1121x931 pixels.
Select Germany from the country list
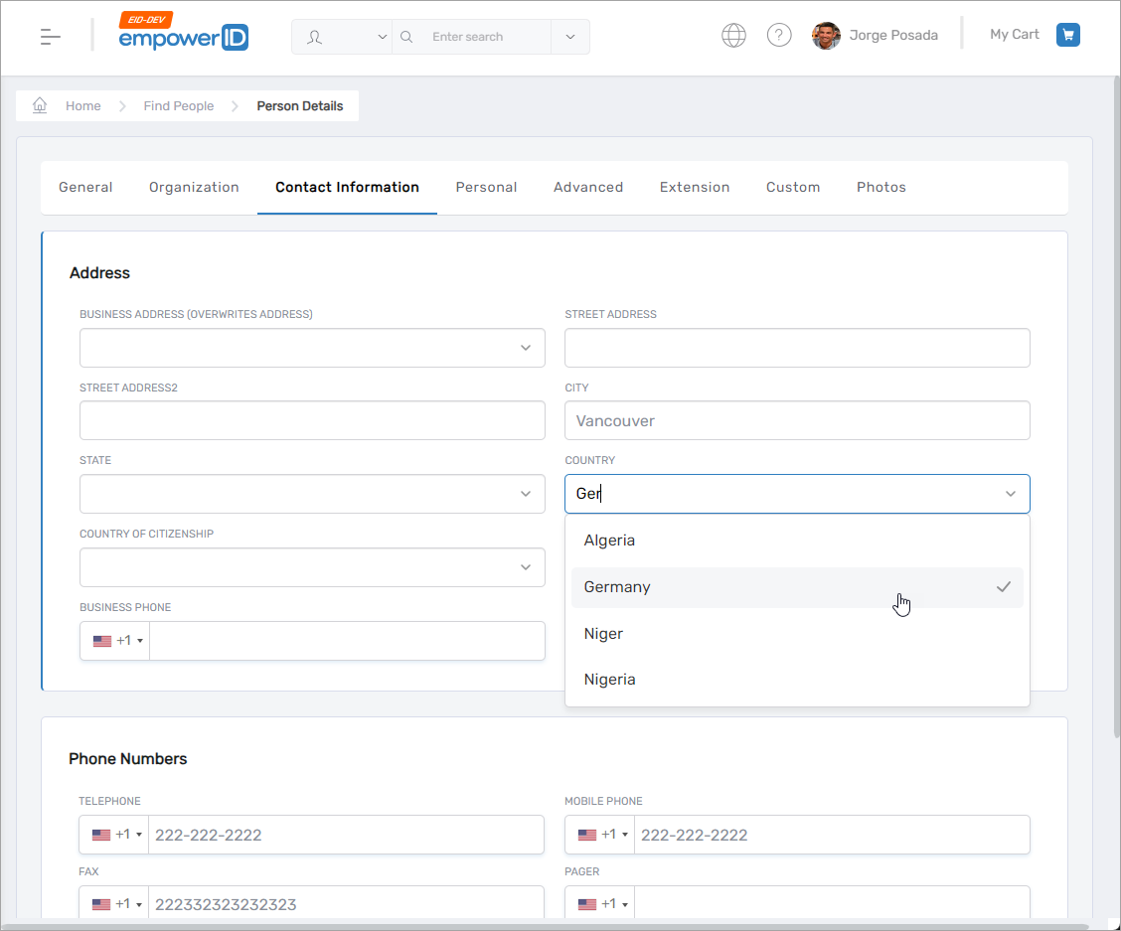[617, 587]
